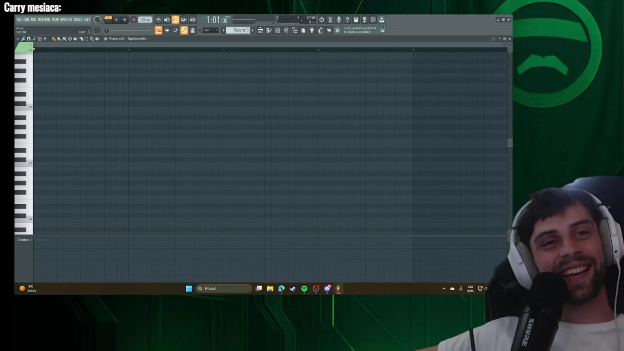Open Spotify from the taskbar
The image size is (624, 351).
[x=304, y=289]
